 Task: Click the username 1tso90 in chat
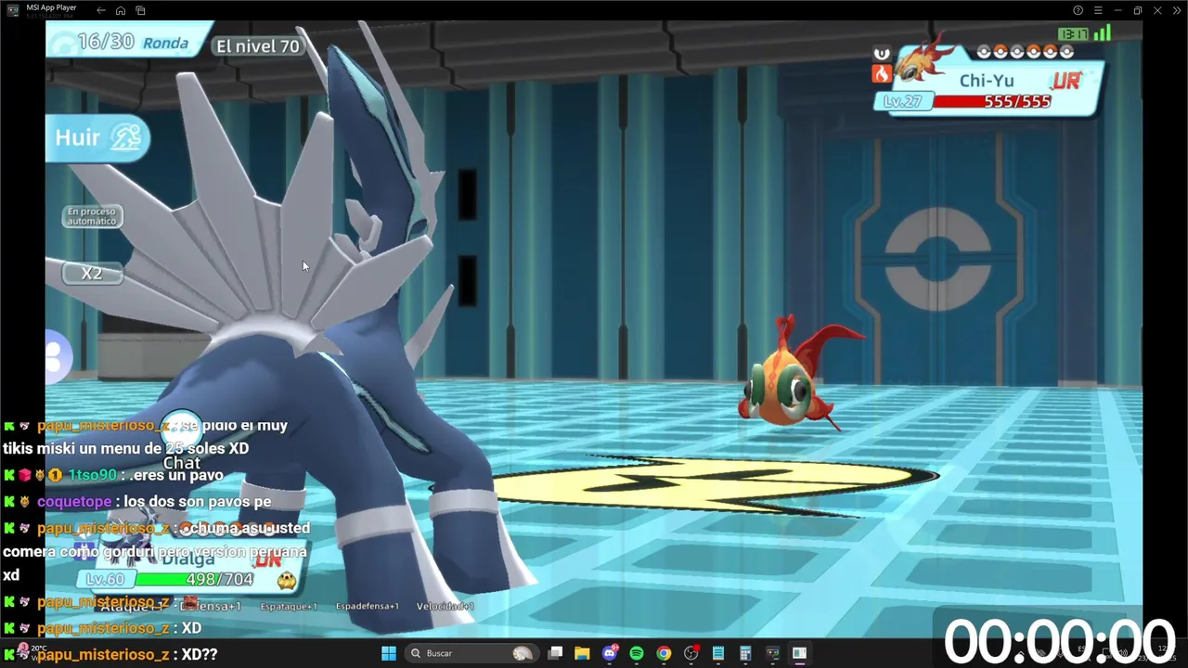click(93, 475)
